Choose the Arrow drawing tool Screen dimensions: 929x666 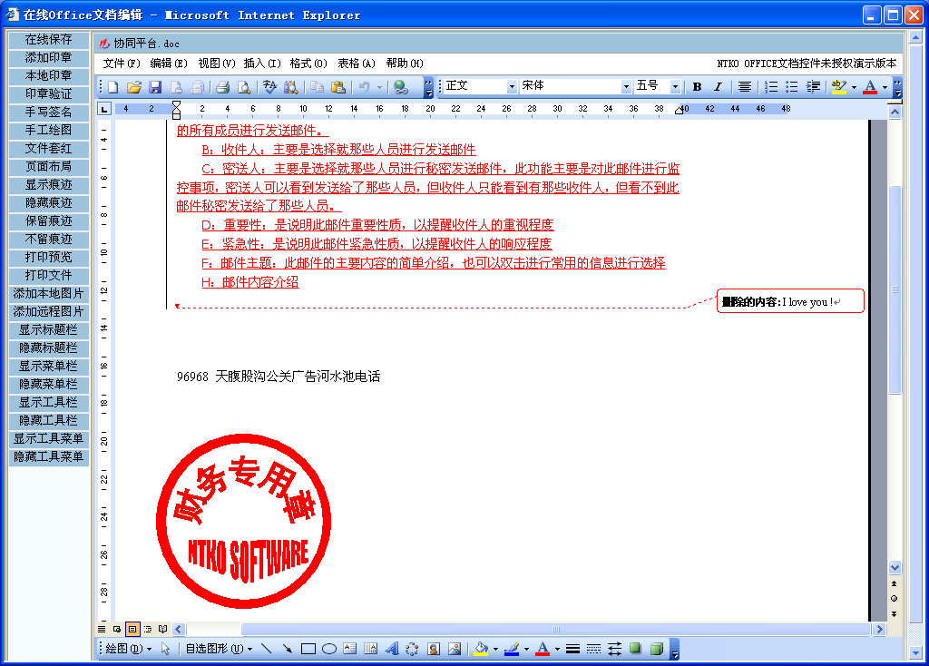287,649
